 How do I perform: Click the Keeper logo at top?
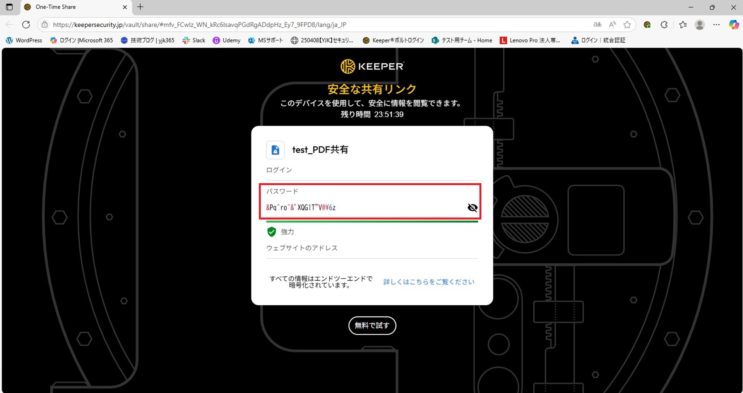[x=372, y=66]
